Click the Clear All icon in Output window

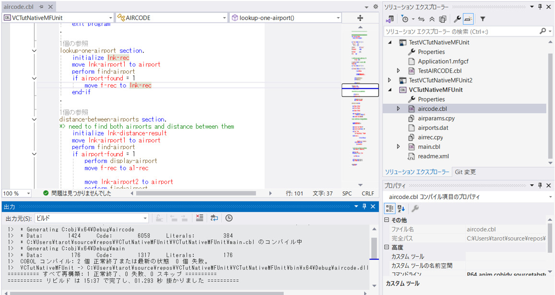click(x=200, y=218)
